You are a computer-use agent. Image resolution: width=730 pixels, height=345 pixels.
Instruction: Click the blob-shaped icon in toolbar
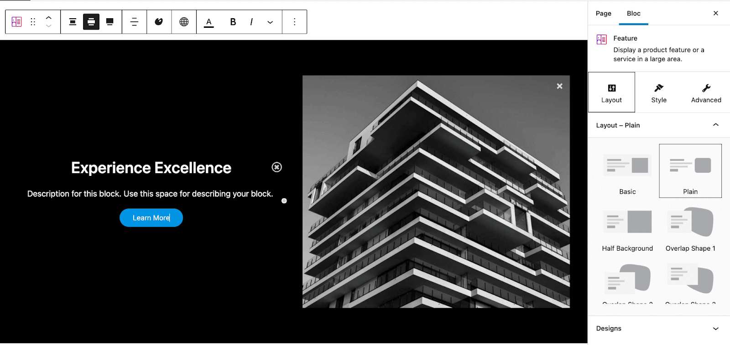click(x=159, y=22)
